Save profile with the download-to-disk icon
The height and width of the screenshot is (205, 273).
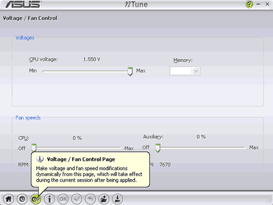118,199
